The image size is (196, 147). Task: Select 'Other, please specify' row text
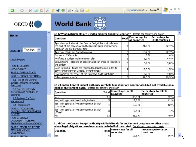(66, 77)
